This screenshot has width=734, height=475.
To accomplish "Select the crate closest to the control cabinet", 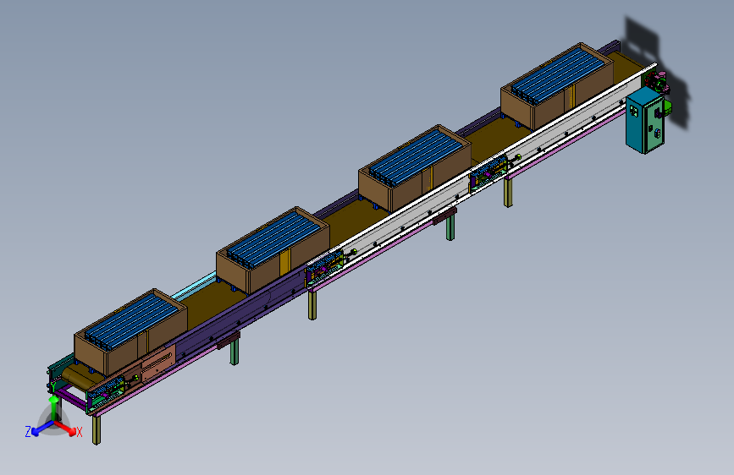I will [x=557, y=86].
